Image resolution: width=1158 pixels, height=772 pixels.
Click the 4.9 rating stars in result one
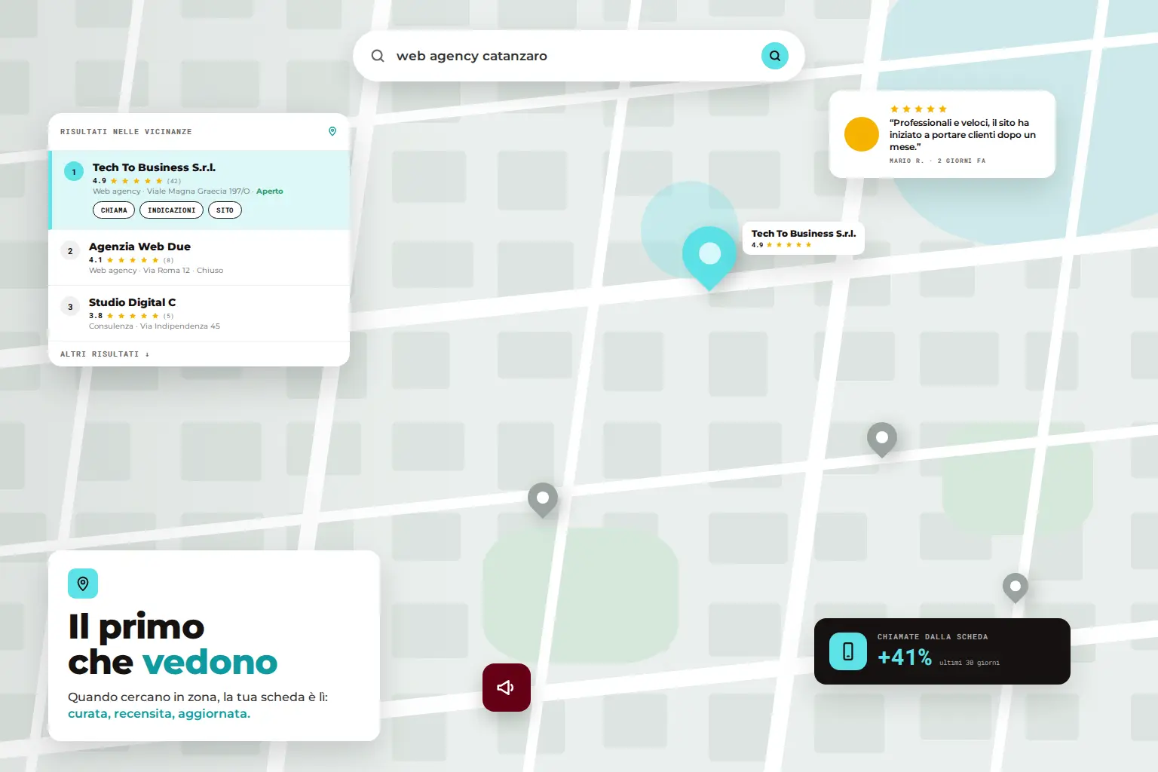tap(136, 181)
